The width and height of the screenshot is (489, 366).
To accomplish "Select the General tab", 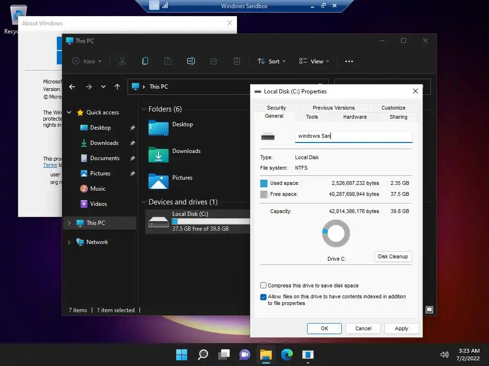I will point(274,116).
